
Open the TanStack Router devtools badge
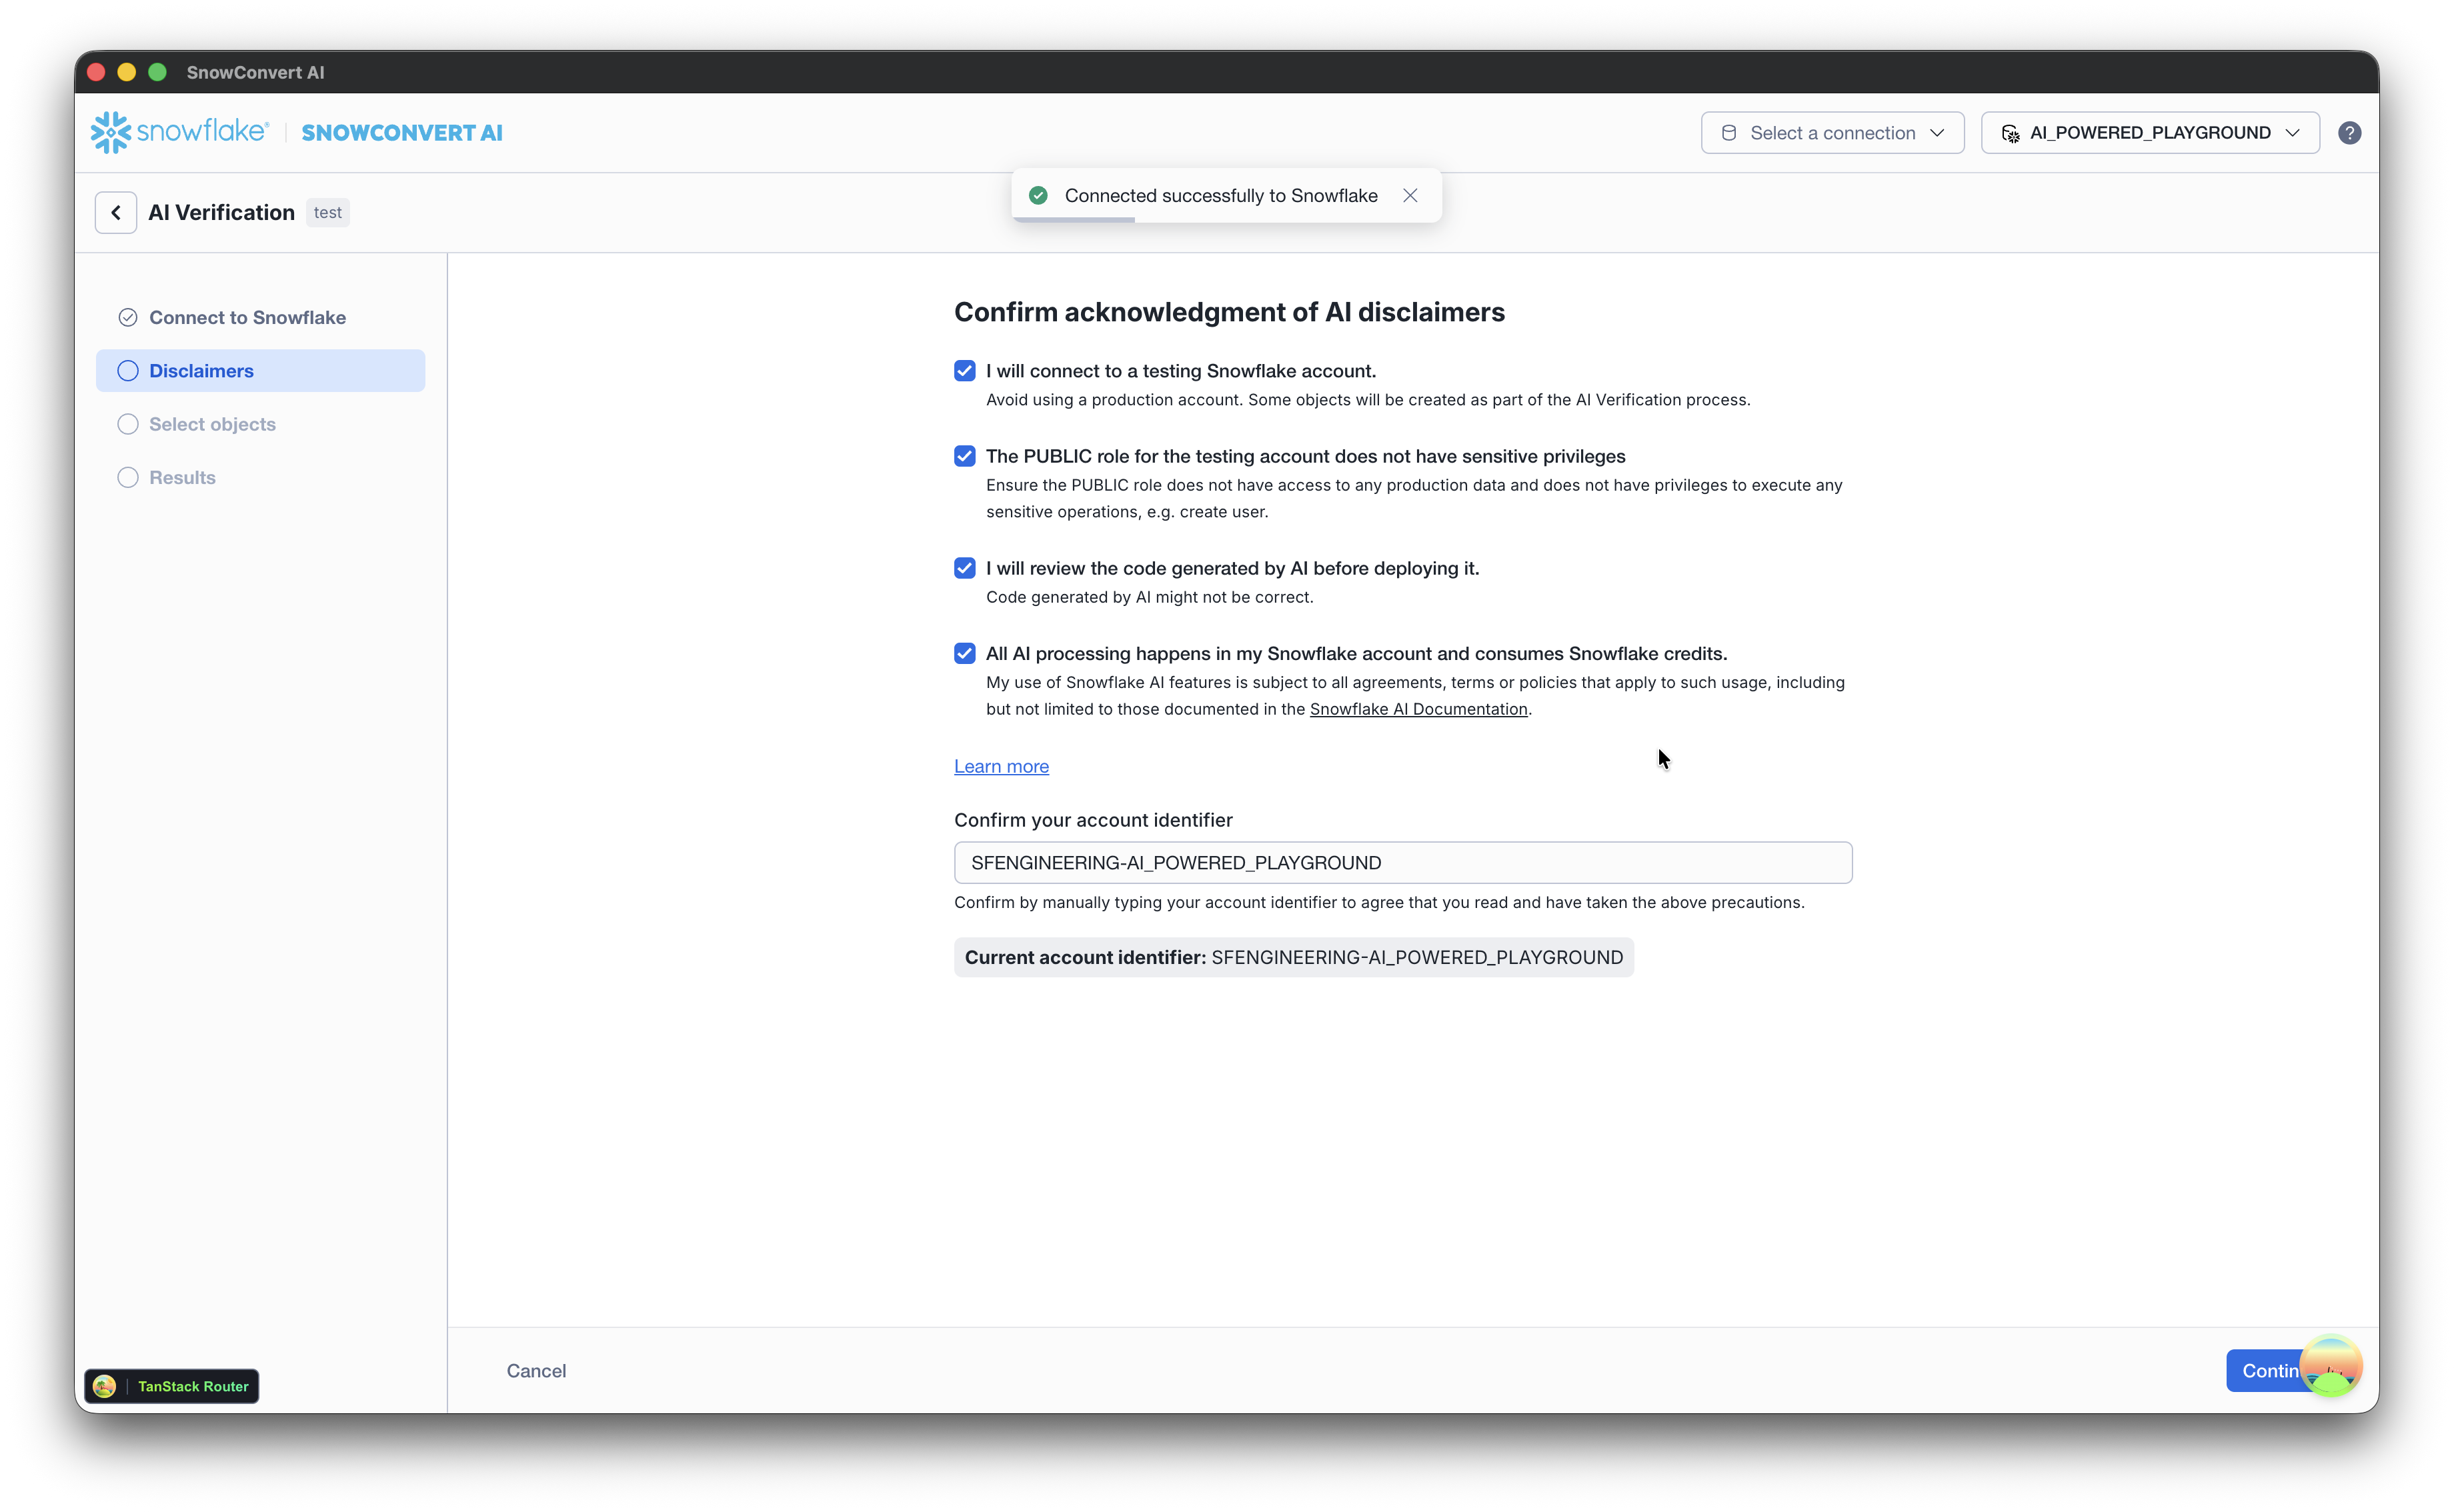(x=172, y=1386)
